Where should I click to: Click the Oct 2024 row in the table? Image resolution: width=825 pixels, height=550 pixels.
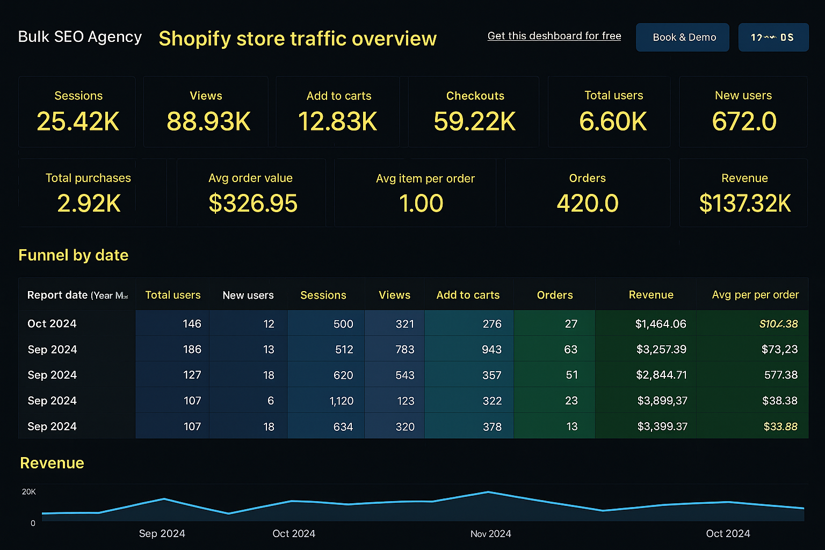(x=413, y=323)
